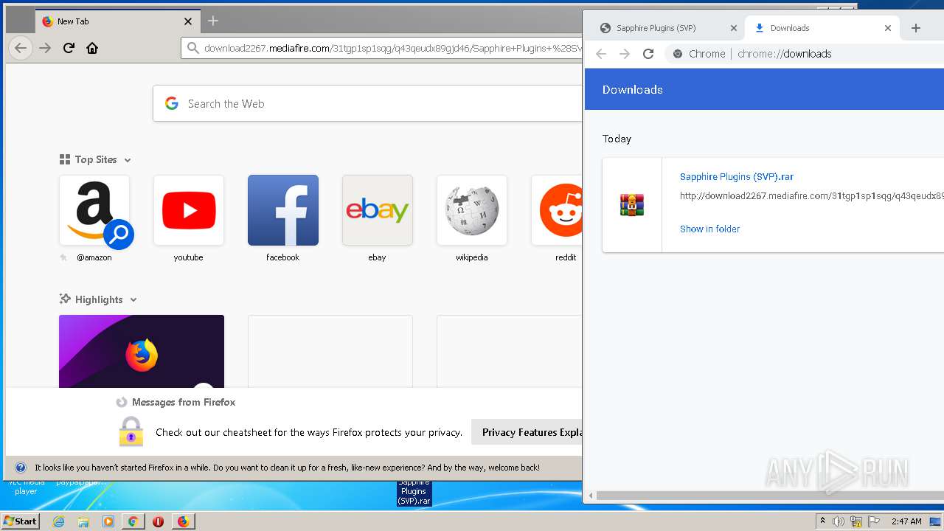Reload the page in Firefox
Viewport: 944px width, 531px height.
pyautogui.click(x=69, y=48)
